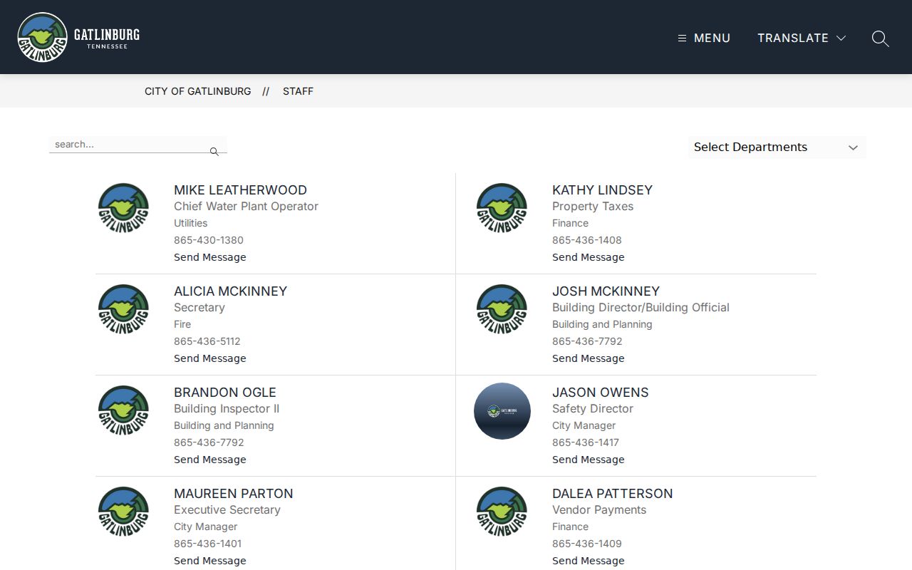Send Message to Jason Owens

(x=589, y=460)
